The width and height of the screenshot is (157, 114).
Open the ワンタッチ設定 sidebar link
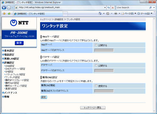13,77
